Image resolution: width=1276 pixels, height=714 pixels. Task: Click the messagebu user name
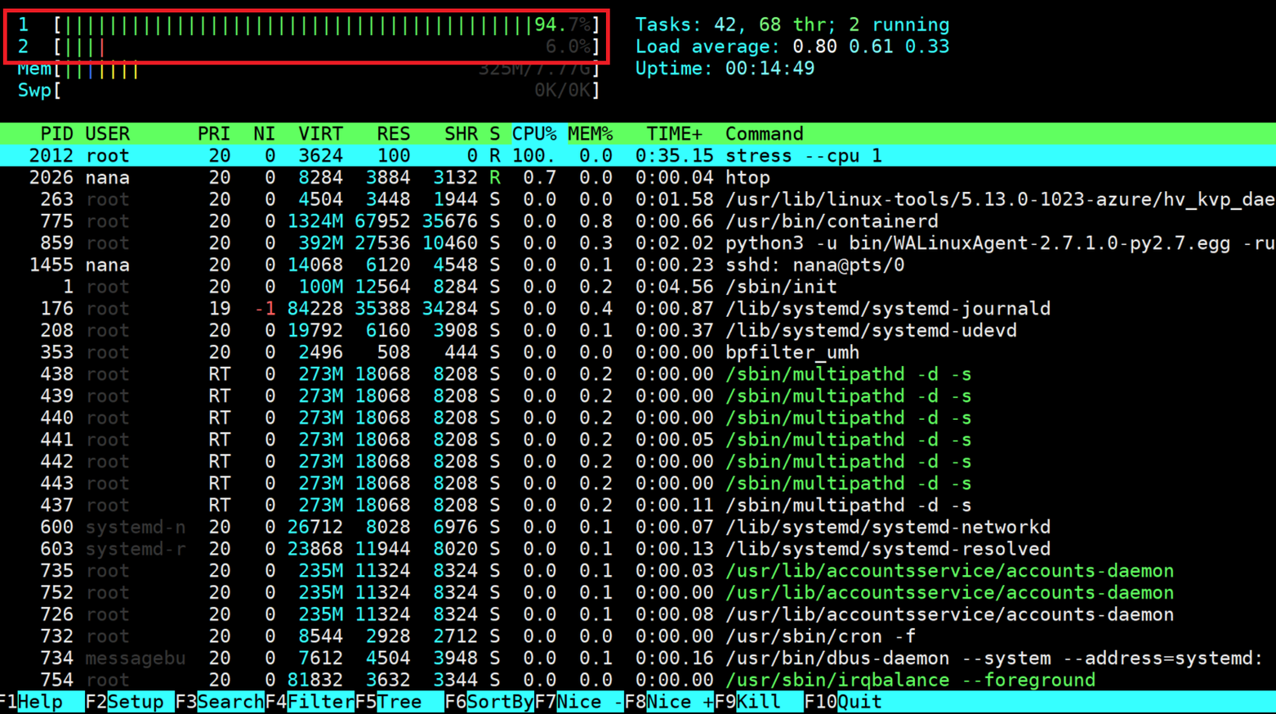(x=136, y=658)
